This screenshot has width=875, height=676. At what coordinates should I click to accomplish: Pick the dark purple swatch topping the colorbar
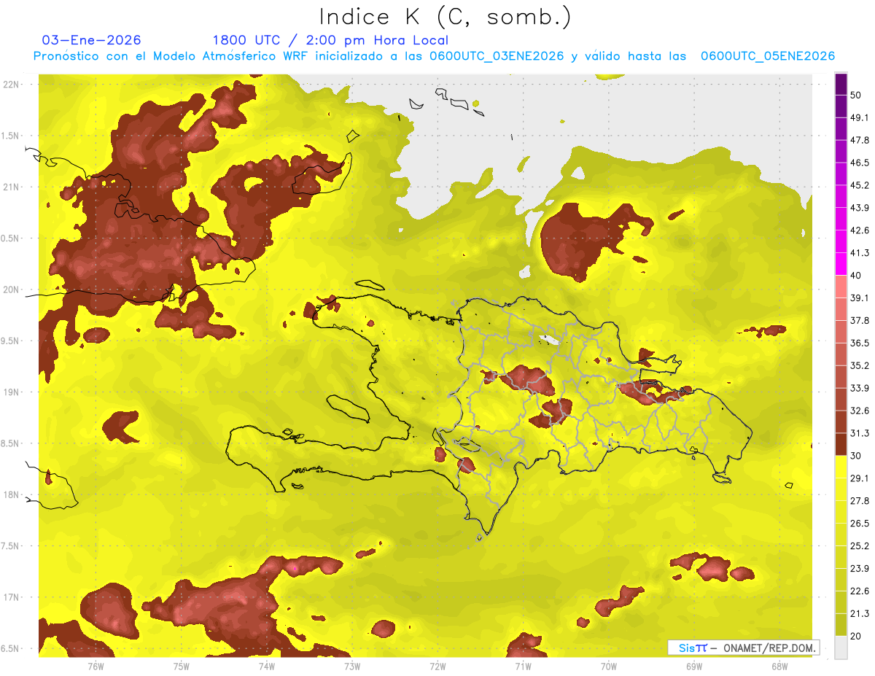click(x=841, y=85)
